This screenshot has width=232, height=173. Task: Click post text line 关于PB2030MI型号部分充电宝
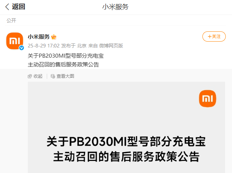coord(66,56)
